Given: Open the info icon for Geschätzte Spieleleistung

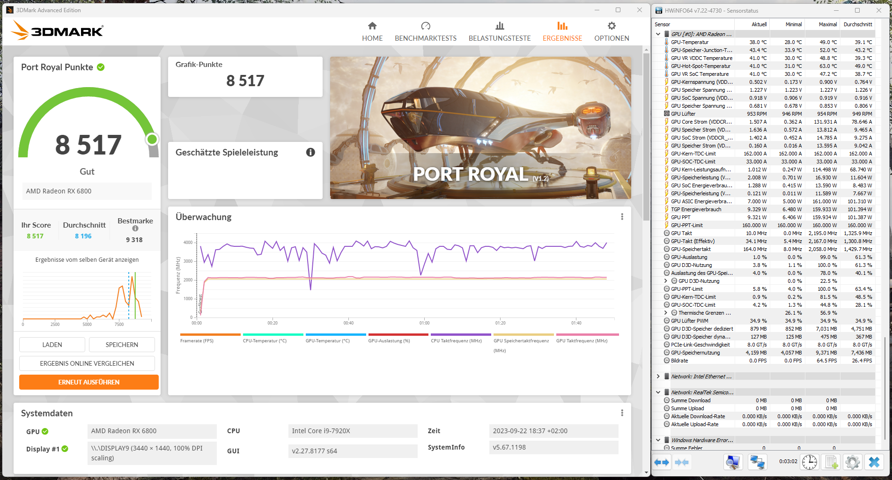Looking at the screenshot, I should coord(310,152).
